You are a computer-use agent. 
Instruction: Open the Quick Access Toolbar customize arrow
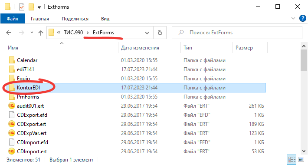[x=39, y=7]
